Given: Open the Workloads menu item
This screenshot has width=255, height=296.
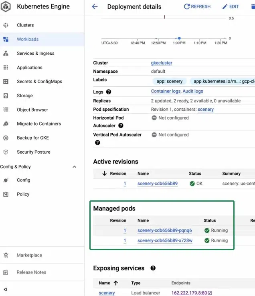Looking at the screenshot, I should 28,39.
